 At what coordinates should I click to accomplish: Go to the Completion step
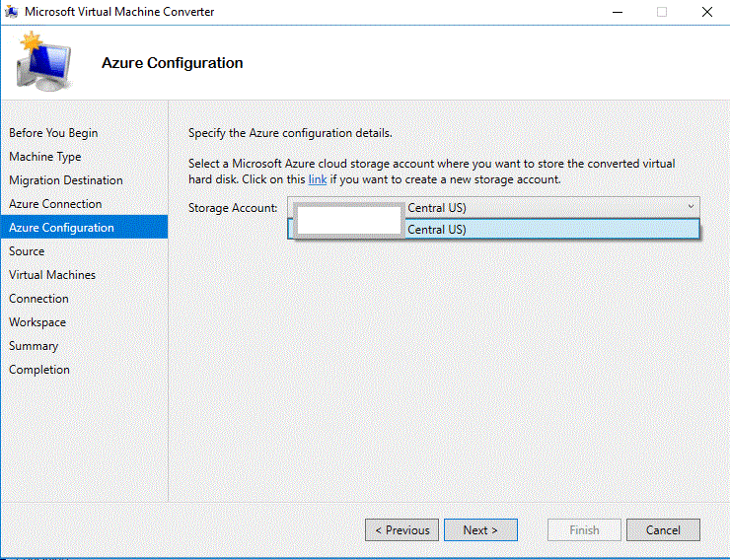[39, 370]
